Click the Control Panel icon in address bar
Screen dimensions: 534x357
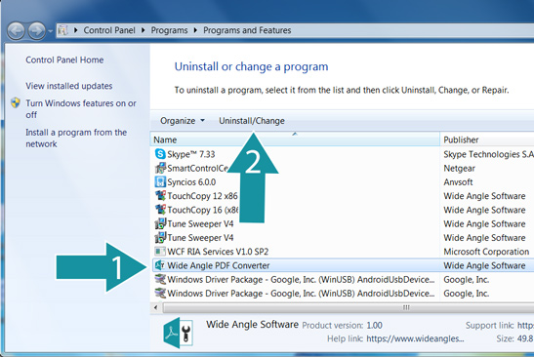tap(62, 30)
